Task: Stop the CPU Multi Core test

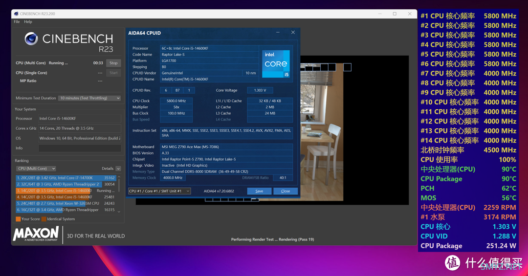Action: tap(113, 63)
